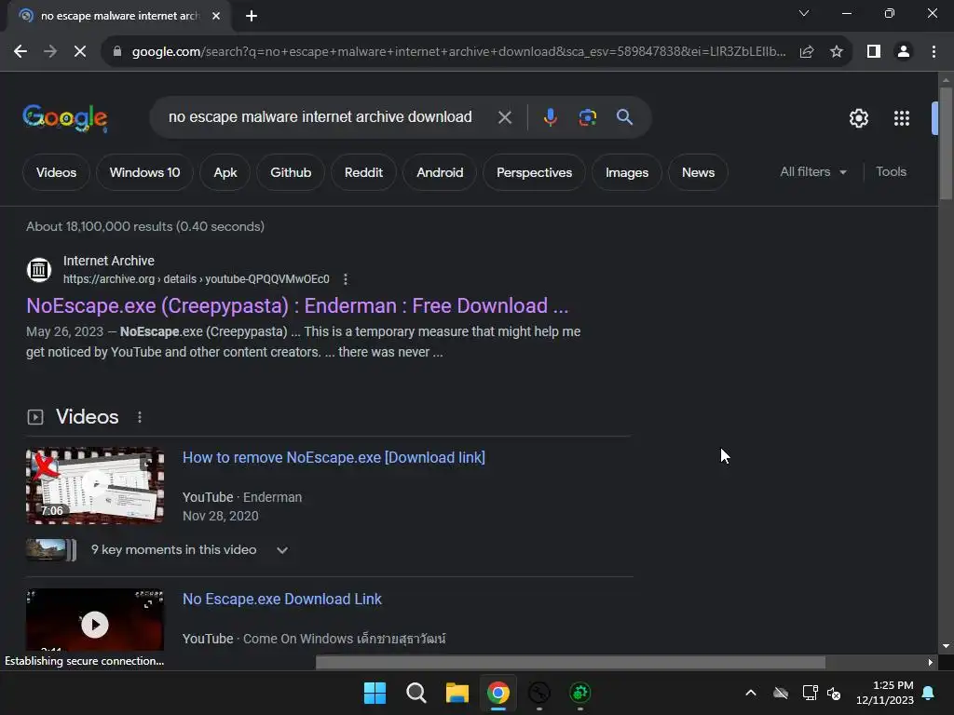Open a new browser tab

pyautogui.click(x=252, y=16)
